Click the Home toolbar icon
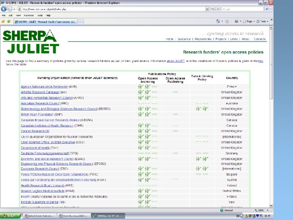This screenshot has height=220, width=293. 218,21
